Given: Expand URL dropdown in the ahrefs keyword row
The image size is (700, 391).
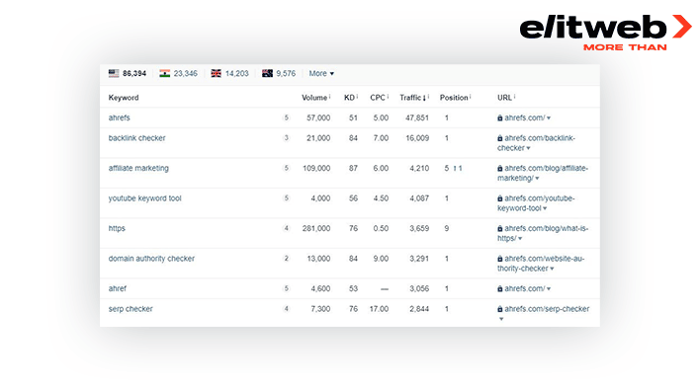Looking at the screenshot, I should (x=549, y=118).
